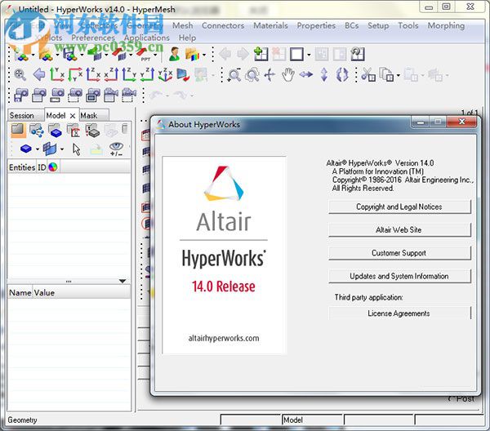Expand the dropdown beside red export arrow
This screenshot has height=431, width=490.
[131, 56]
